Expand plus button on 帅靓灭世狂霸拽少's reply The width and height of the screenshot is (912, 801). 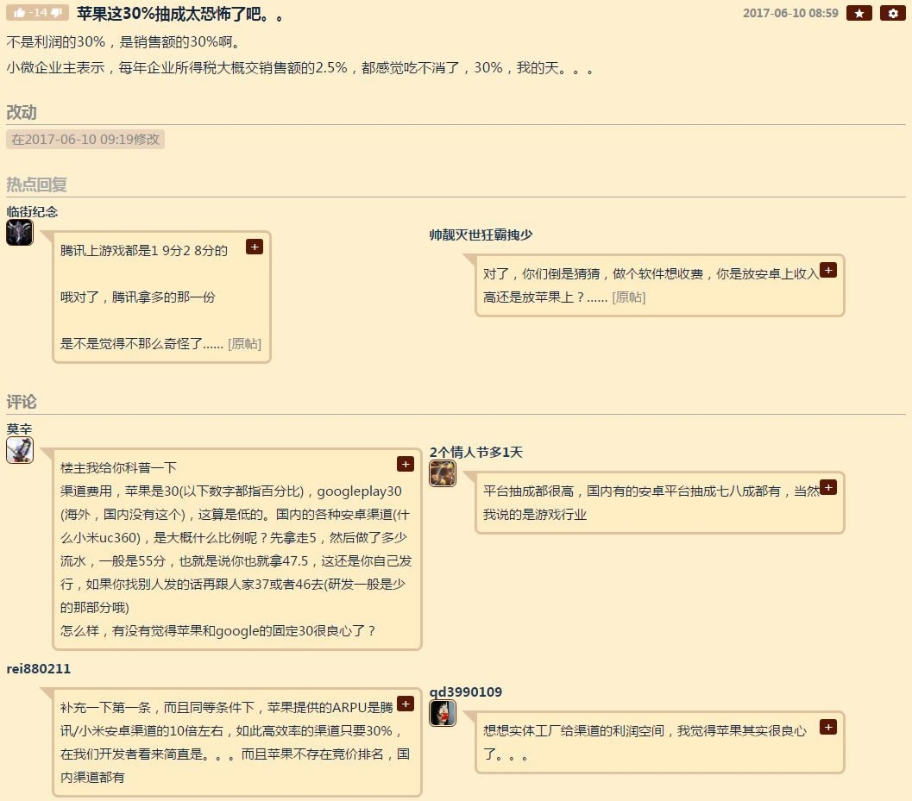pos(828,270)
